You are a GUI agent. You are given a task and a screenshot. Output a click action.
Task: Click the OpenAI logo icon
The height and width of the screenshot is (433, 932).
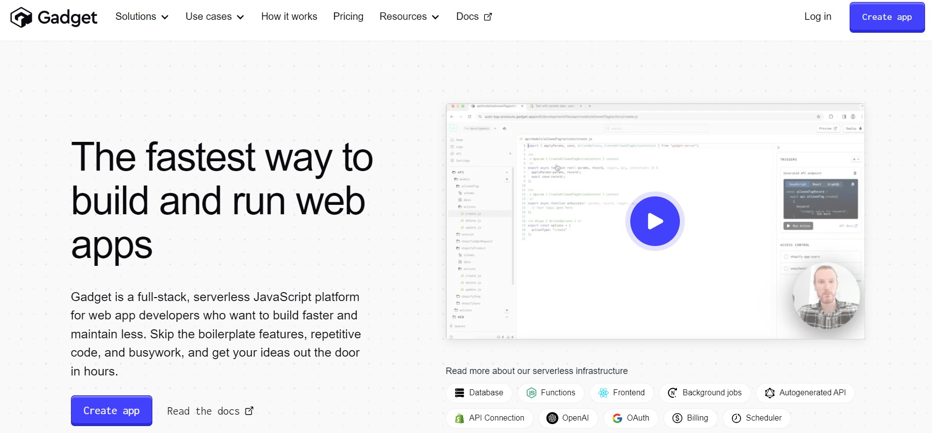point(552,418)
